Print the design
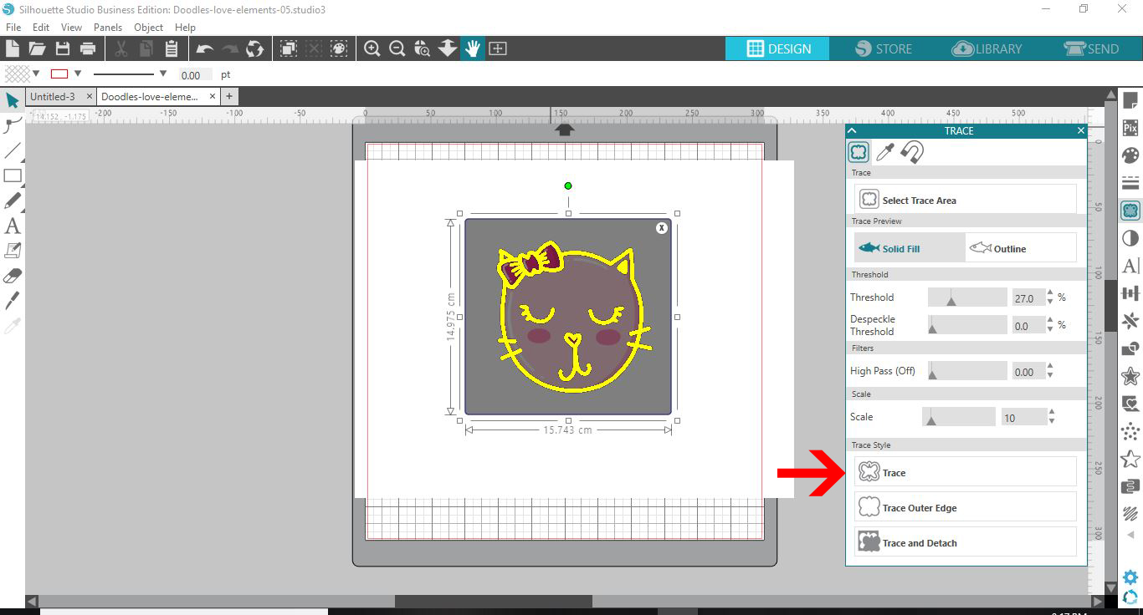1143x615 pixels. pos(87,48)
